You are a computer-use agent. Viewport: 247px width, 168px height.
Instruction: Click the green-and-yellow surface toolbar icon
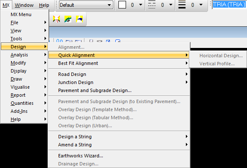[x=68, y=19]
